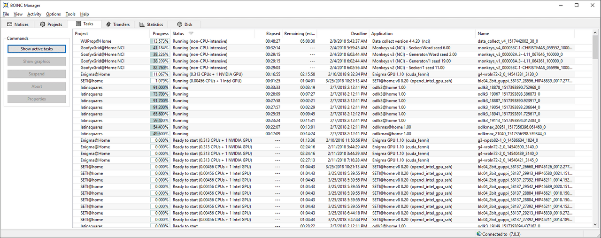Click the odlkmax_20951 task name
Image resolution: width=601 pixels, height=238 pixels.
511,127
